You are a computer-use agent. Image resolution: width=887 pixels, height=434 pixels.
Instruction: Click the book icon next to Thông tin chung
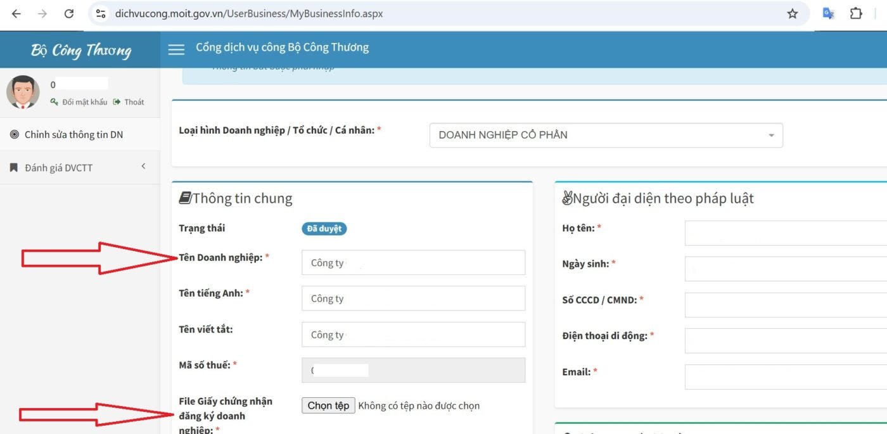(185, 198)
